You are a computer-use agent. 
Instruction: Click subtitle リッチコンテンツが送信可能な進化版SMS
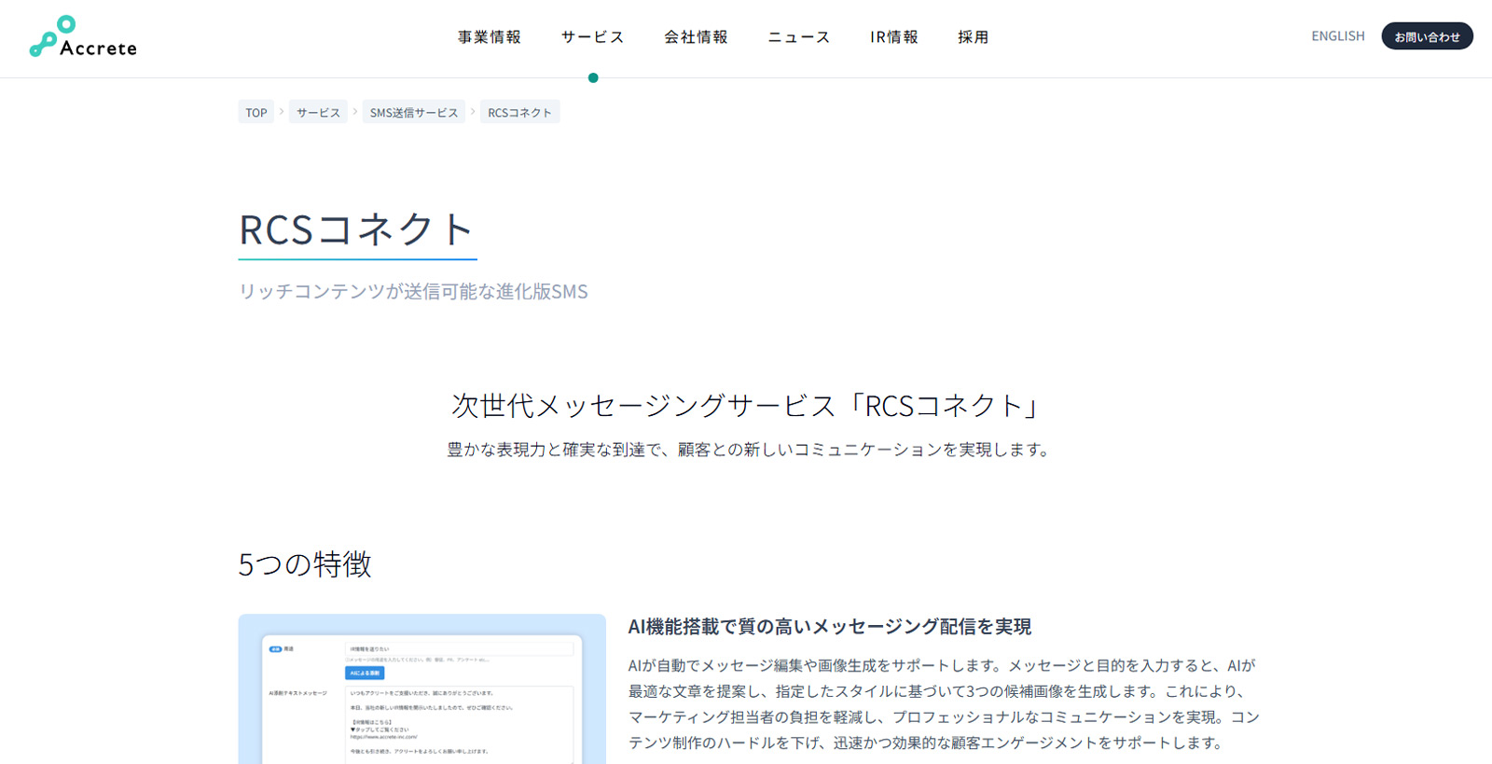pos(413,291)
